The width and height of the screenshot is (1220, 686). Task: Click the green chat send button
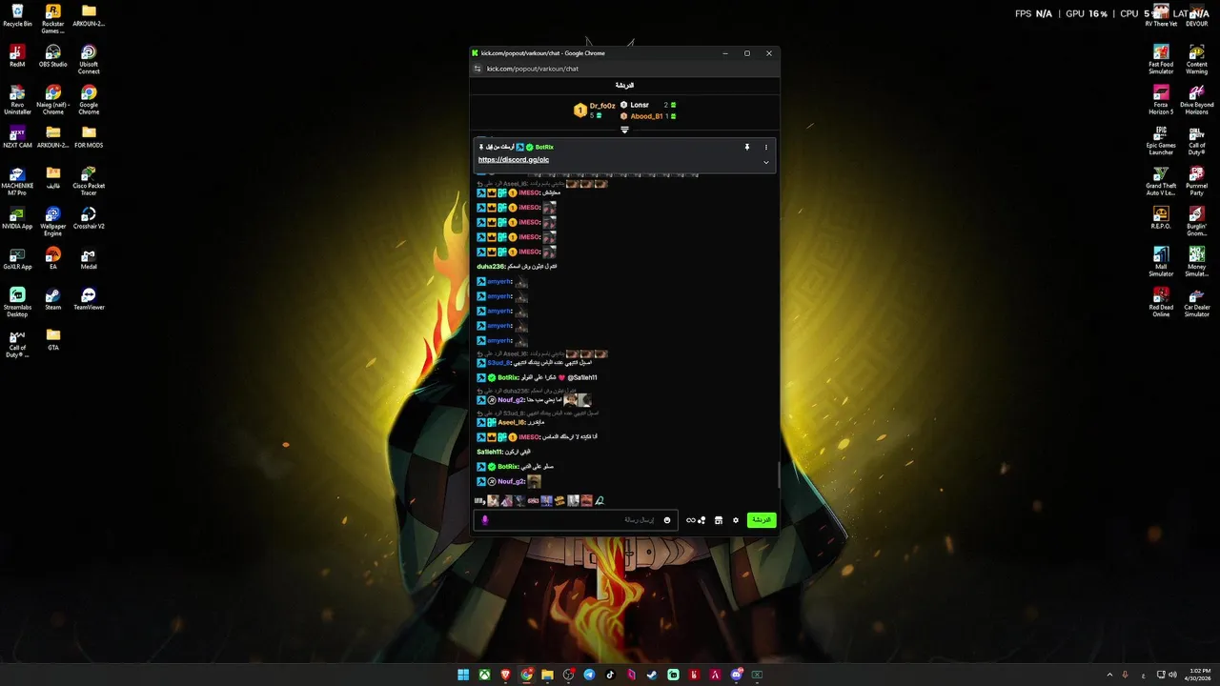[762, 520]
